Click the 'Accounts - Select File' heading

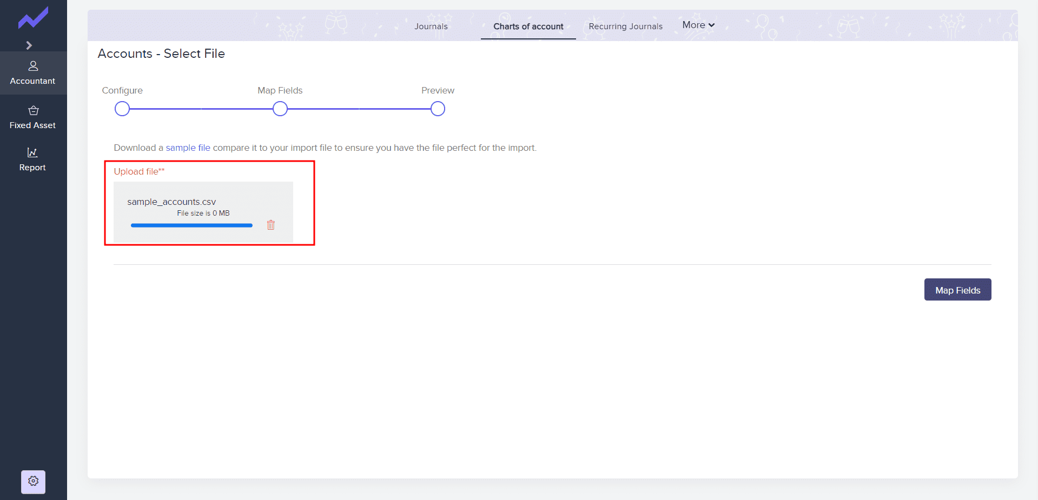tap(161, 54)
